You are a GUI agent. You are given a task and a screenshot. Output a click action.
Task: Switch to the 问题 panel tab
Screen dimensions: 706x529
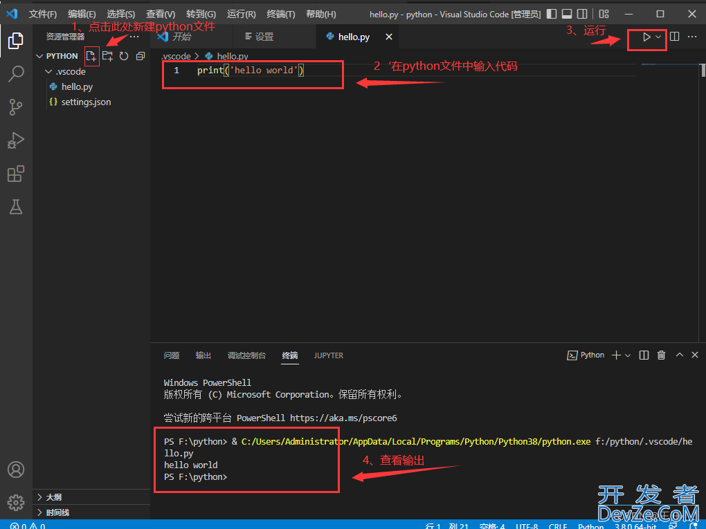[x=172, y=355]
